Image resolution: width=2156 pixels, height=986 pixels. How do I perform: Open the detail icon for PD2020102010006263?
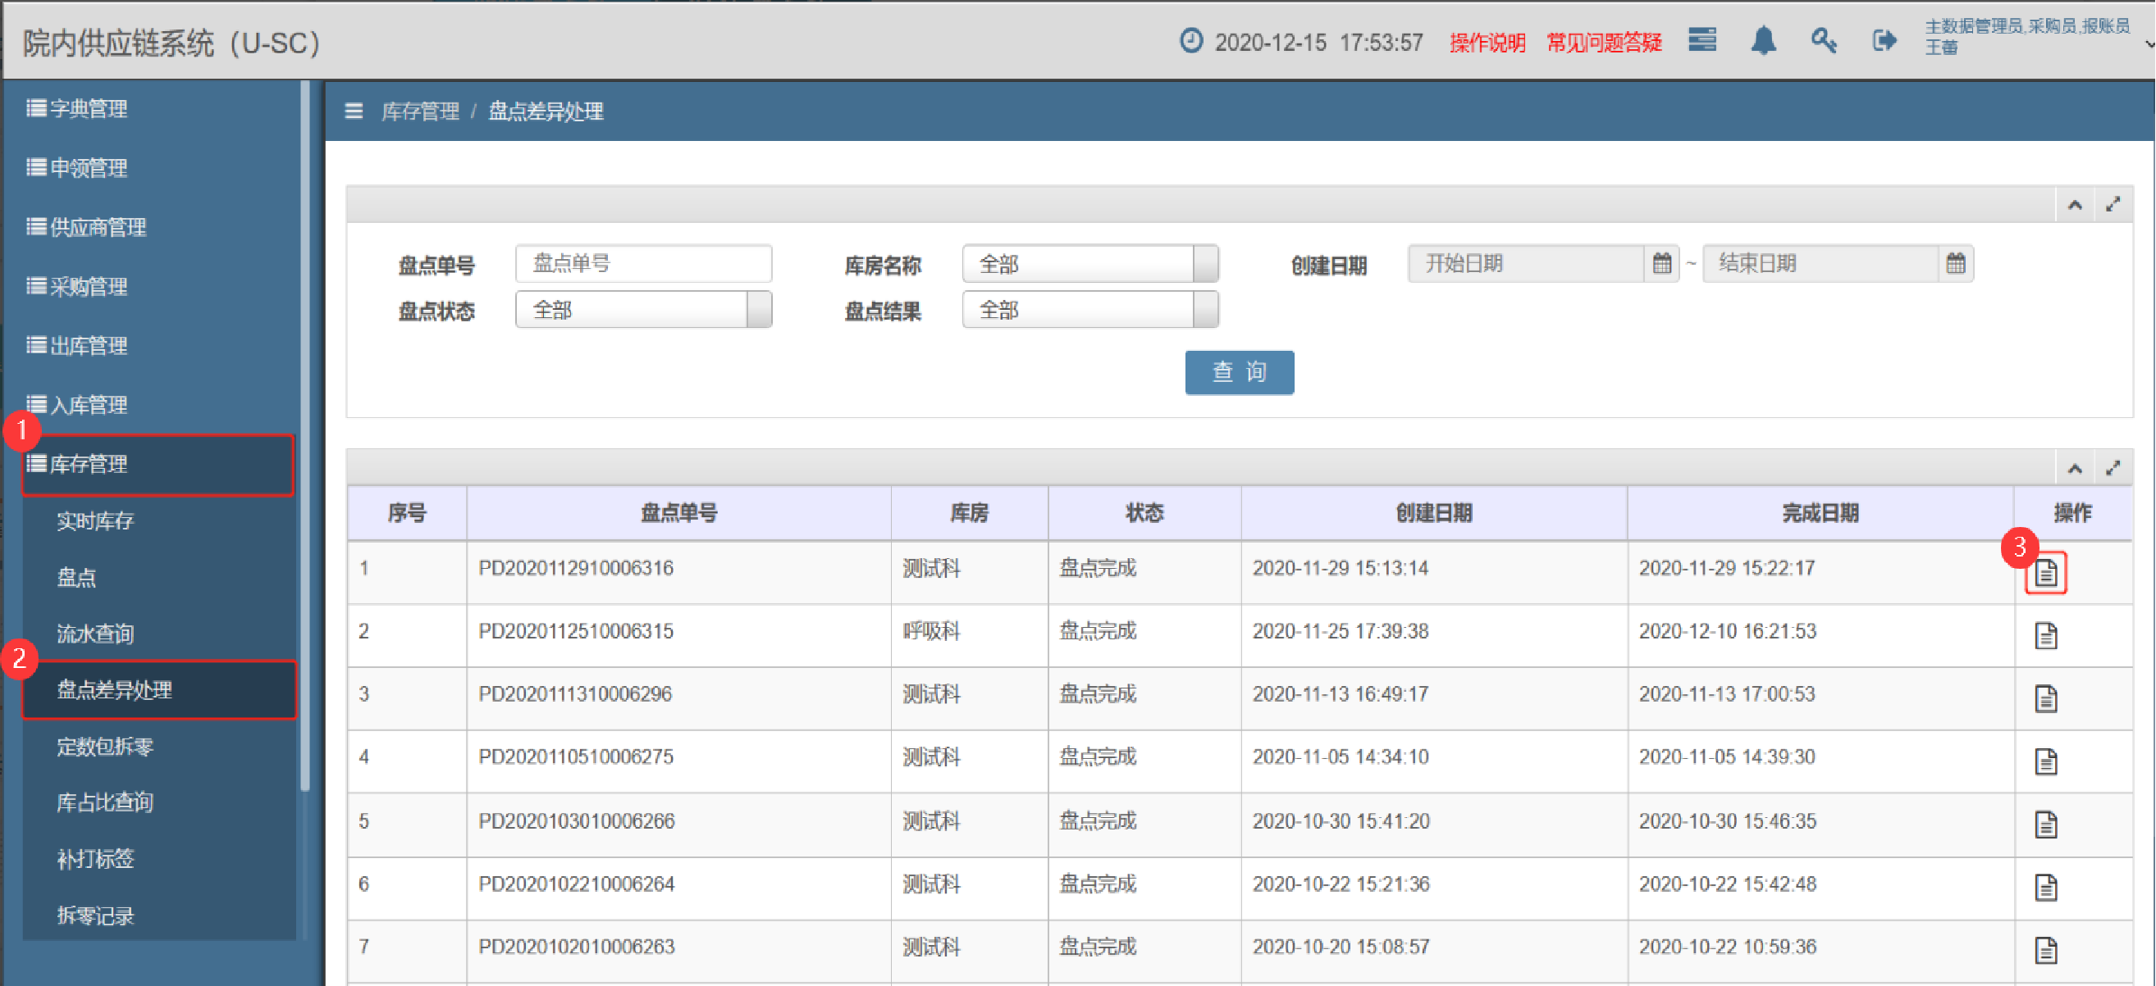(x=2045, y=950)
